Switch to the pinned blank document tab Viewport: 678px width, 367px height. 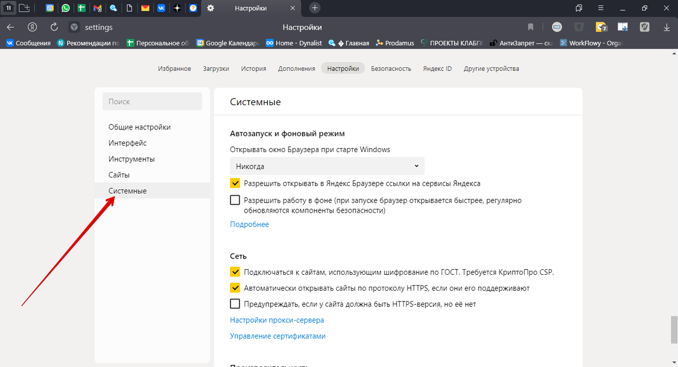pyautogui.click(x=129, y=8)
